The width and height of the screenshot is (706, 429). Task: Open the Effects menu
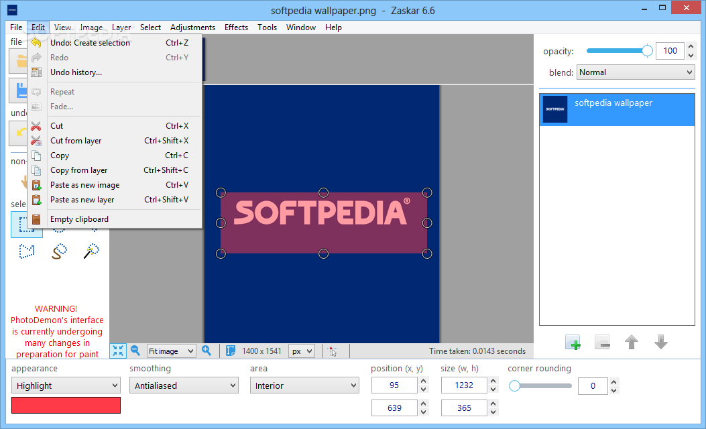[x=237, y=27]
